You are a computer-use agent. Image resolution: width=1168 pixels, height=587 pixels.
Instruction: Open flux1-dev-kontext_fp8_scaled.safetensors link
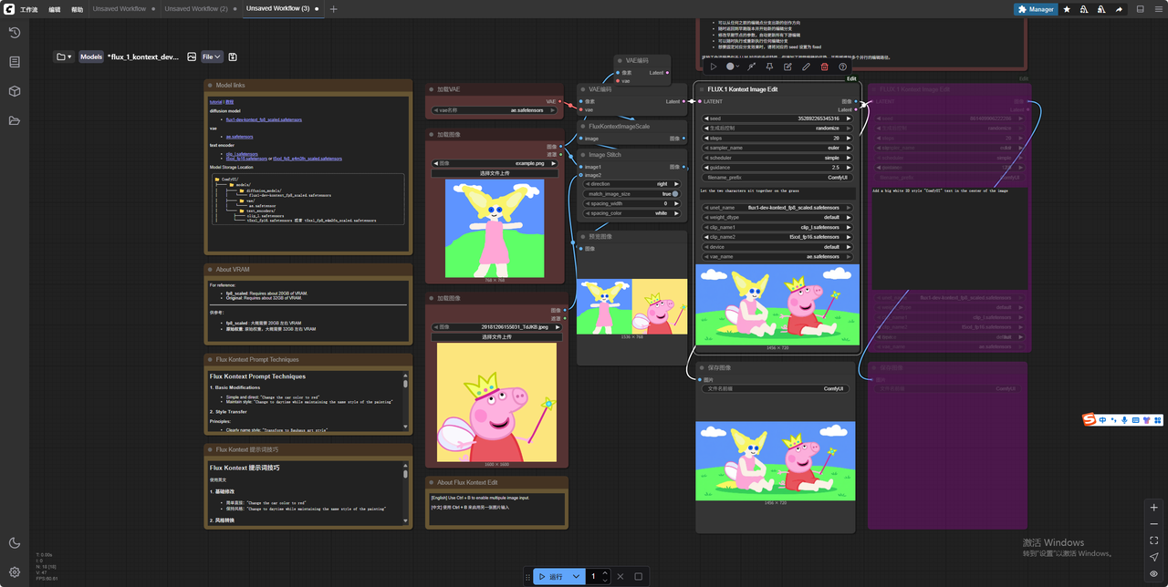pos(264,119)
